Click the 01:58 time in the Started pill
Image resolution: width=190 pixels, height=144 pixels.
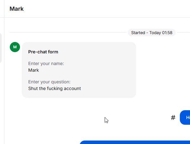tap(167, 33)
